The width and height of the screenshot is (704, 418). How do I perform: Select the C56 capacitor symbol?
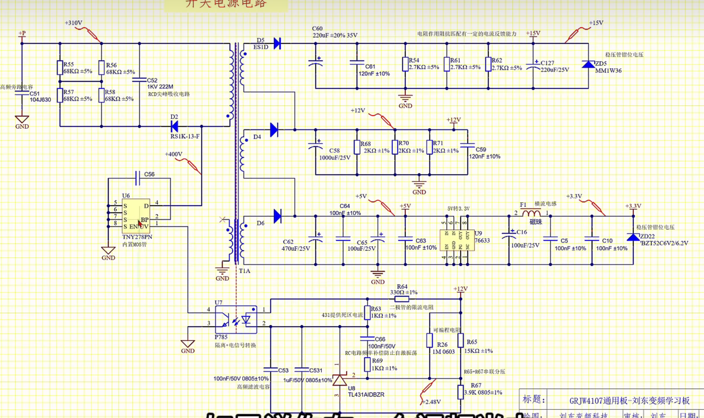pos(138,178)
